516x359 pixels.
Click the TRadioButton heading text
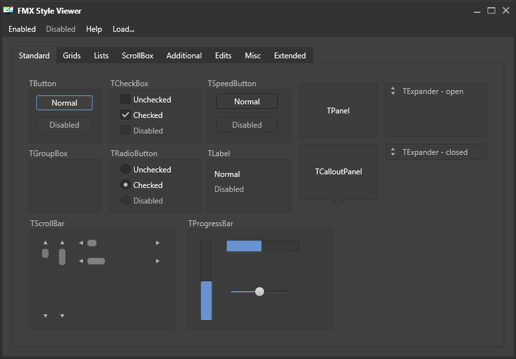(x=134, y=154)
